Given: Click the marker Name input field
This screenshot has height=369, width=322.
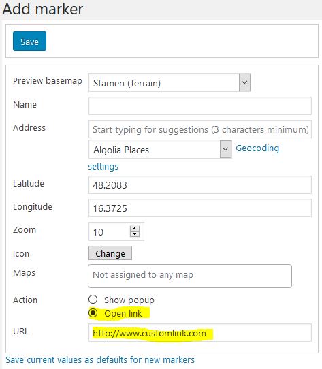Looking at the screenshot, I should coord(200,106).
